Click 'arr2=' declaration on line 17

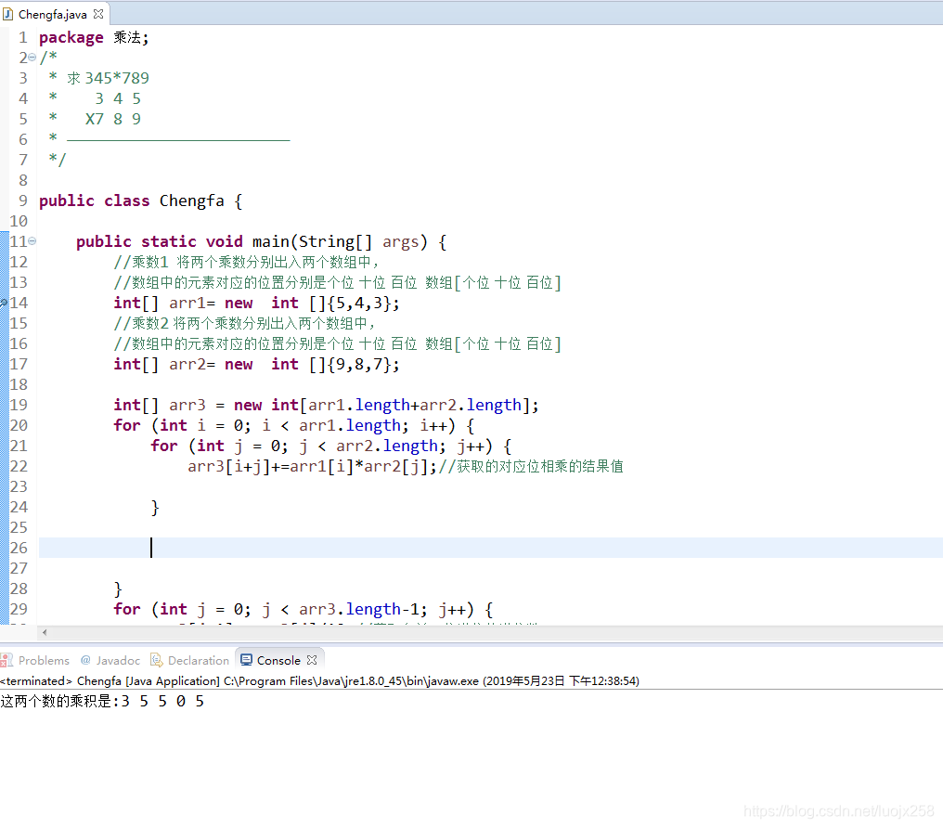coord(192,365)
